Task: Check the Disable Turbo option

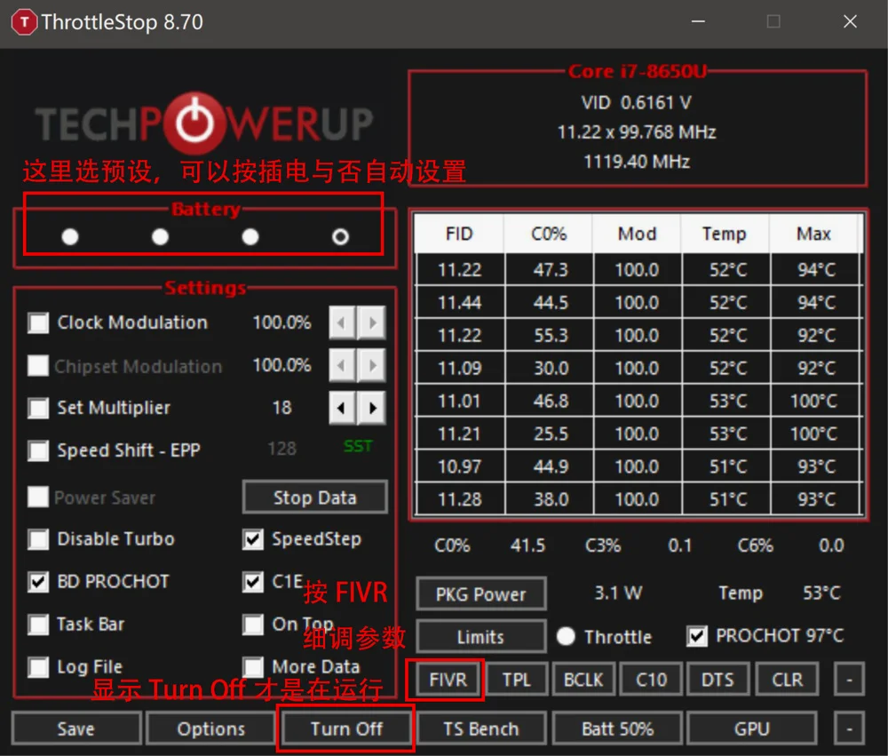Action: coord(38,539)
